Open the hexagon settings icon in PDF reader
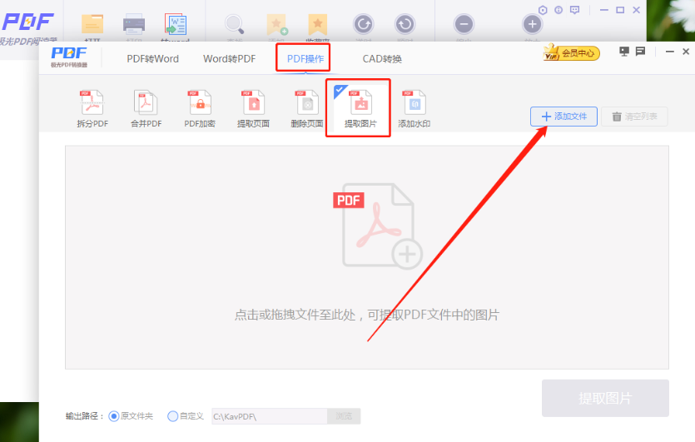695x442 pixels. 543,10
